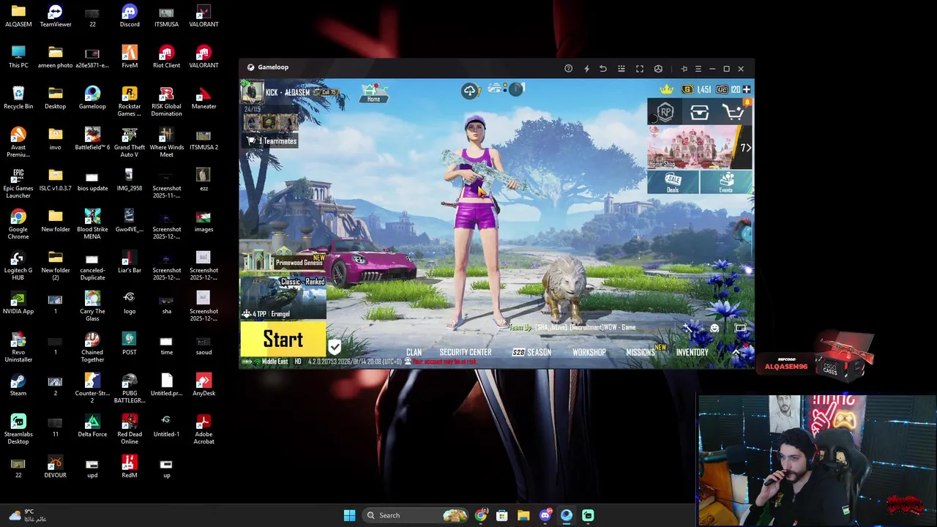937x527 pixels.
Task: Toggle fullscreen icon in Gameloop titlebar
Action: [x=640, y=69]
